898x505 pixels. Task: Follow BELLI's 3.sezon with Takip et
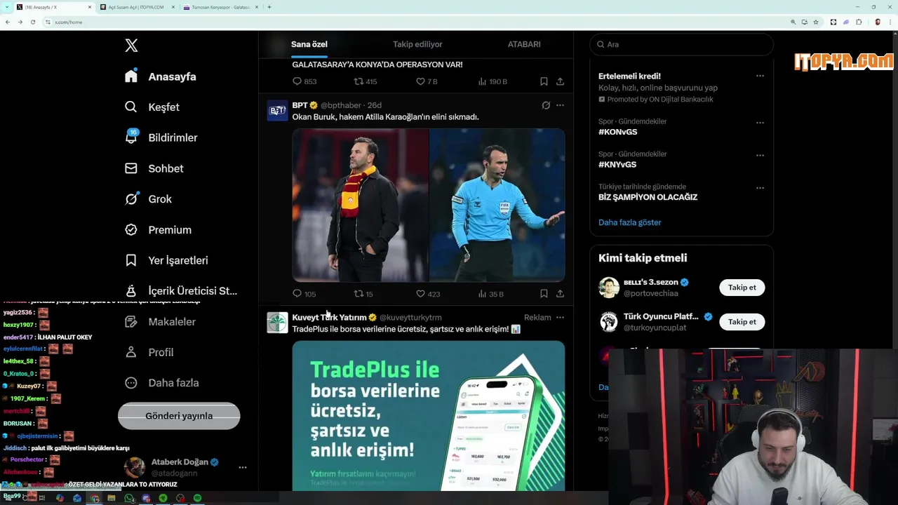[x=742, y=288]
